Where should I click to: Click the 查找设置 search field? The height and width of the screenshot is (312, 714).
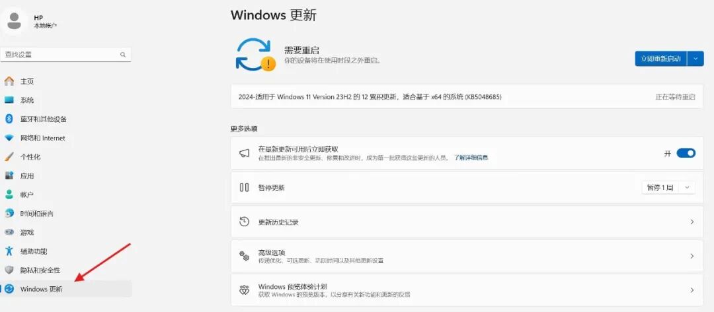coord(66,55)
